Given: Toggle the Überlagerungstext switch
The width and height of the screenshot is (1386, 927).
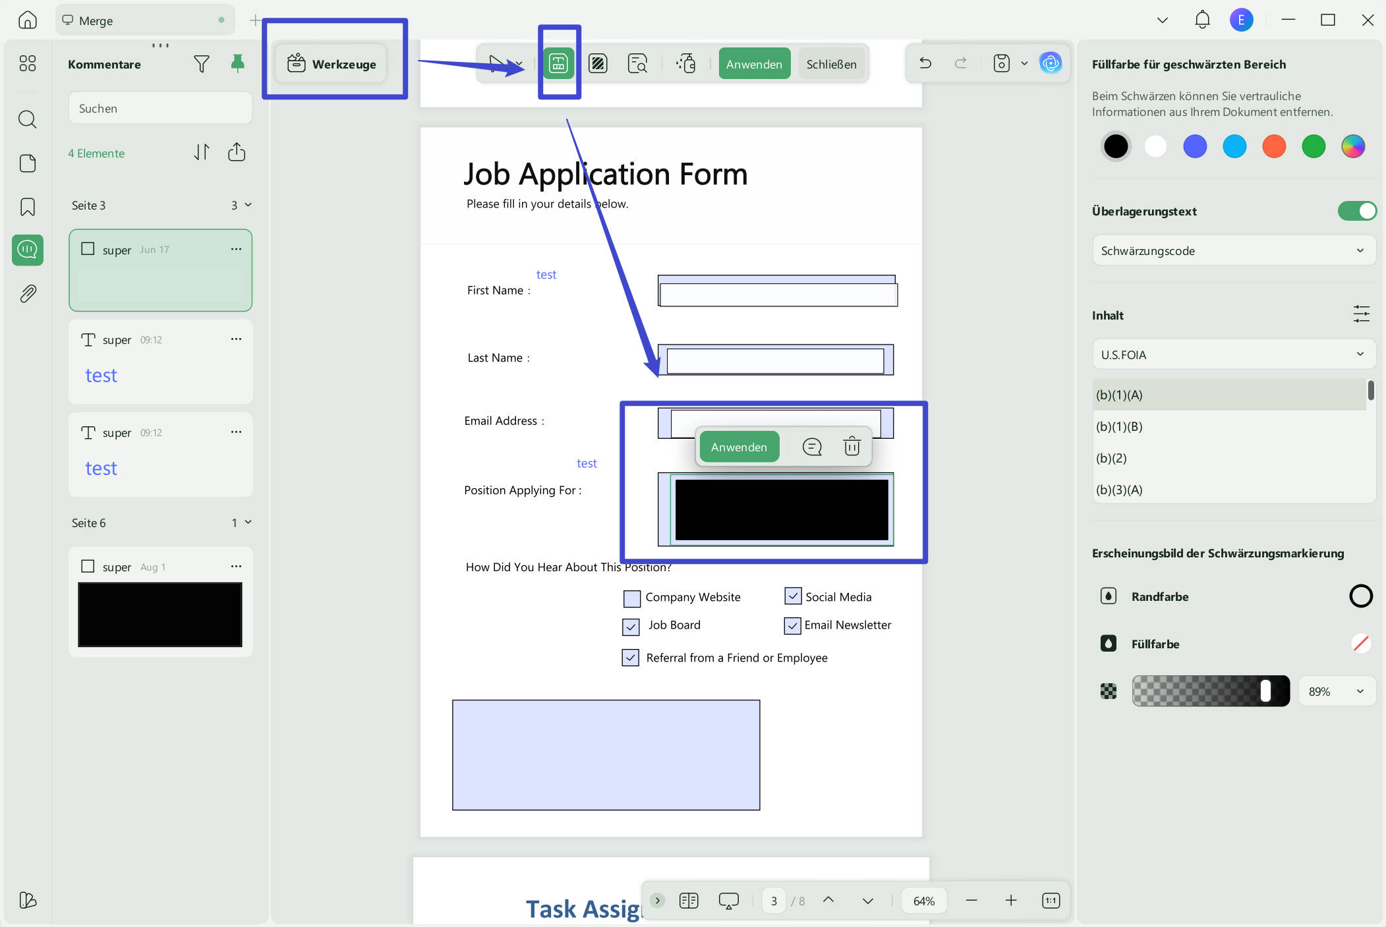Looking at the screenshot, I should click(1356, 211).
